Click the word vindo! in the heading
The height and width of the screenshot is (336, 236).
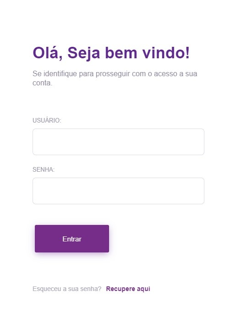click(x=166, y=52)
